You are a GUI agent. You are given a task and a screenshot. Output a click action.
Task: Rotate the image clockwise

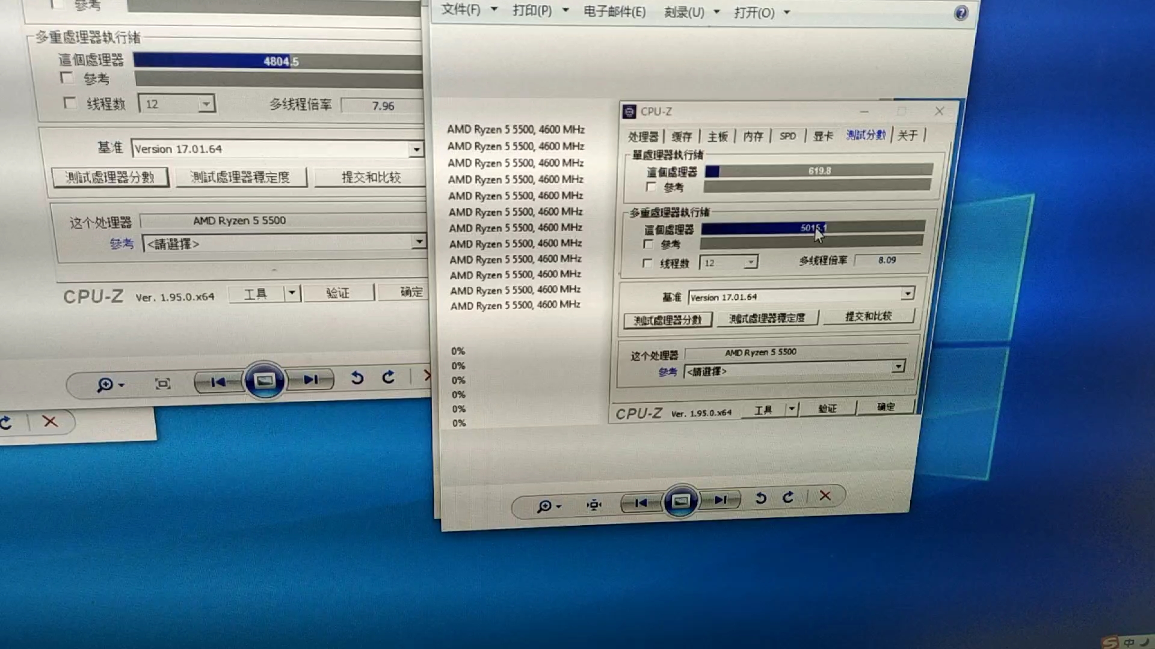788,498
